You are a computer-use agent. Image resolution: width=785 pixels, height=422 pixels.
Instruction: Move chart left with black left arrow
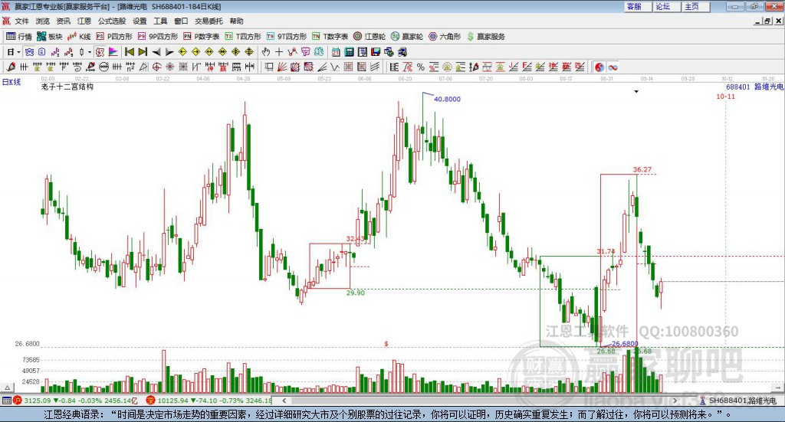(x=156, y=52)
